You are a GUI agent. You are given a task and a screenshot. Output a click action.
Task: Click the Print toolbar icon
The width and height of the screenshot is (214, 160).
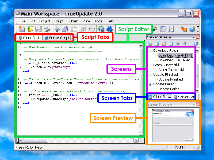(x=47, y=29)
